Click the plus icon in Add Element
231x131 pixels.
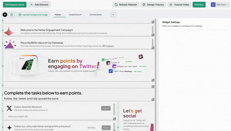31,5
